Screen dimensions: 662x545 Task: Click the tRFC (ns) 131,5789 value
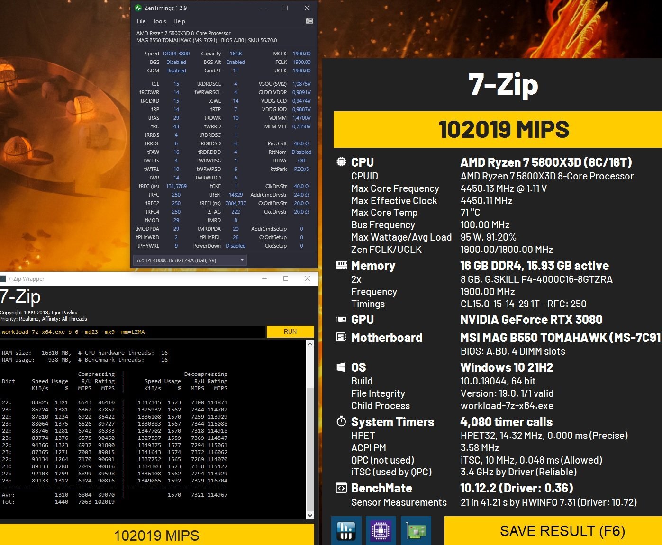tap(176, 186)
